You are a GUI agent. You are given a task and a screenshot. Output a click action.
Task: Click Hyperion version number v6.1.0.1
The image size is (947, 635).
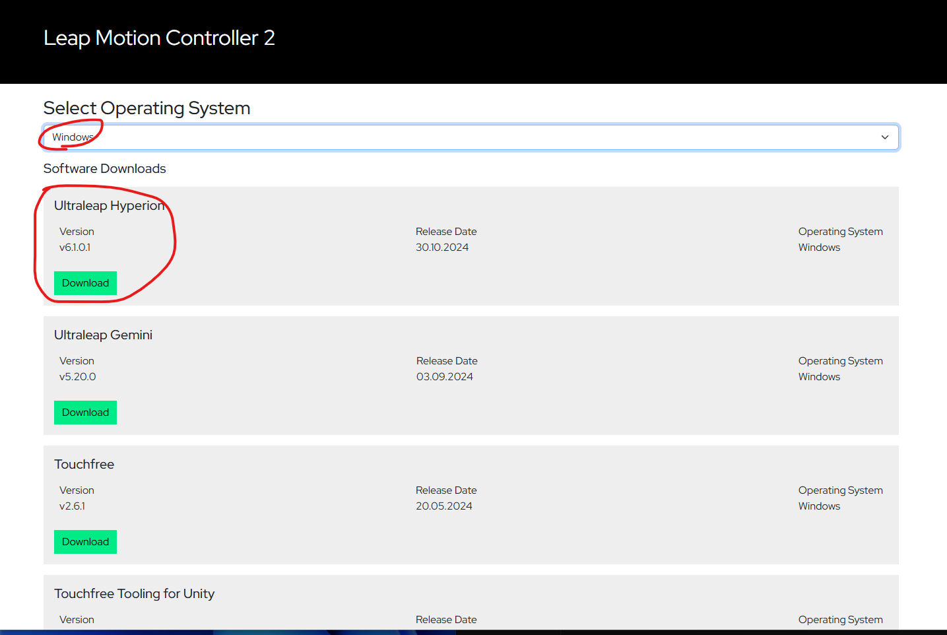75,248
